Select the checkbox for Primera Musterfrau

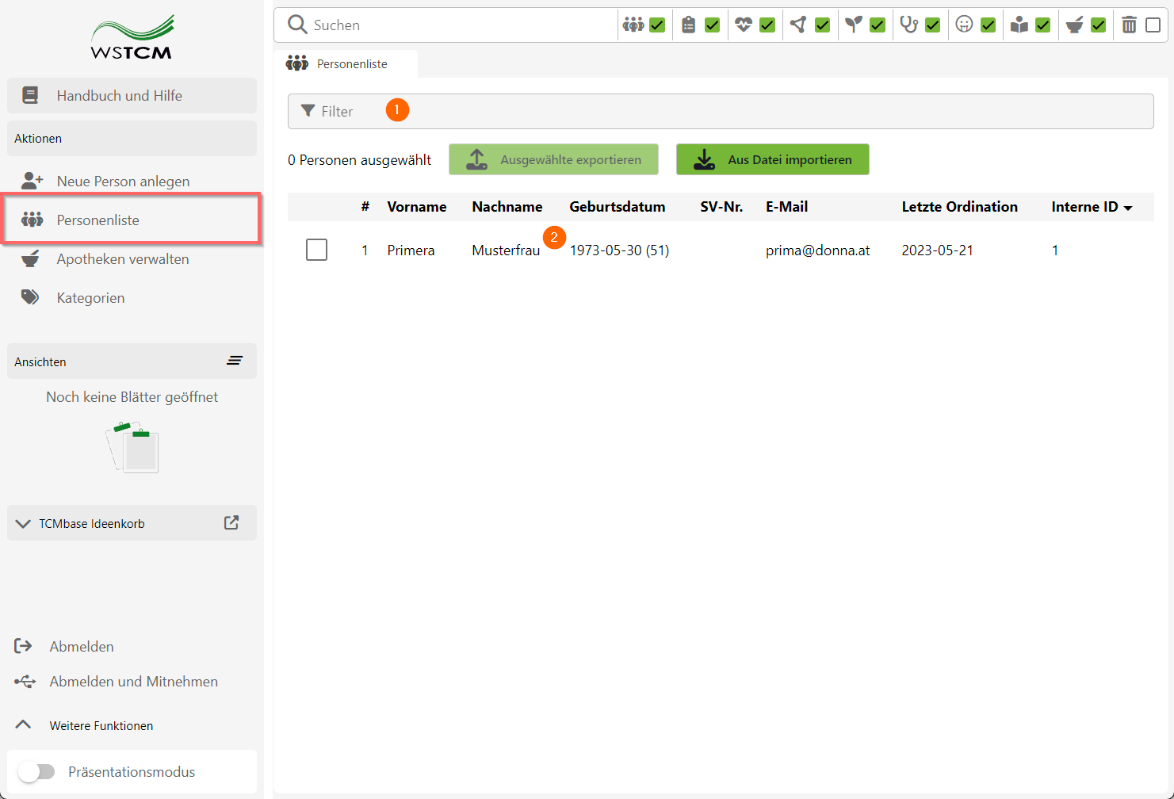coord(316,250)
